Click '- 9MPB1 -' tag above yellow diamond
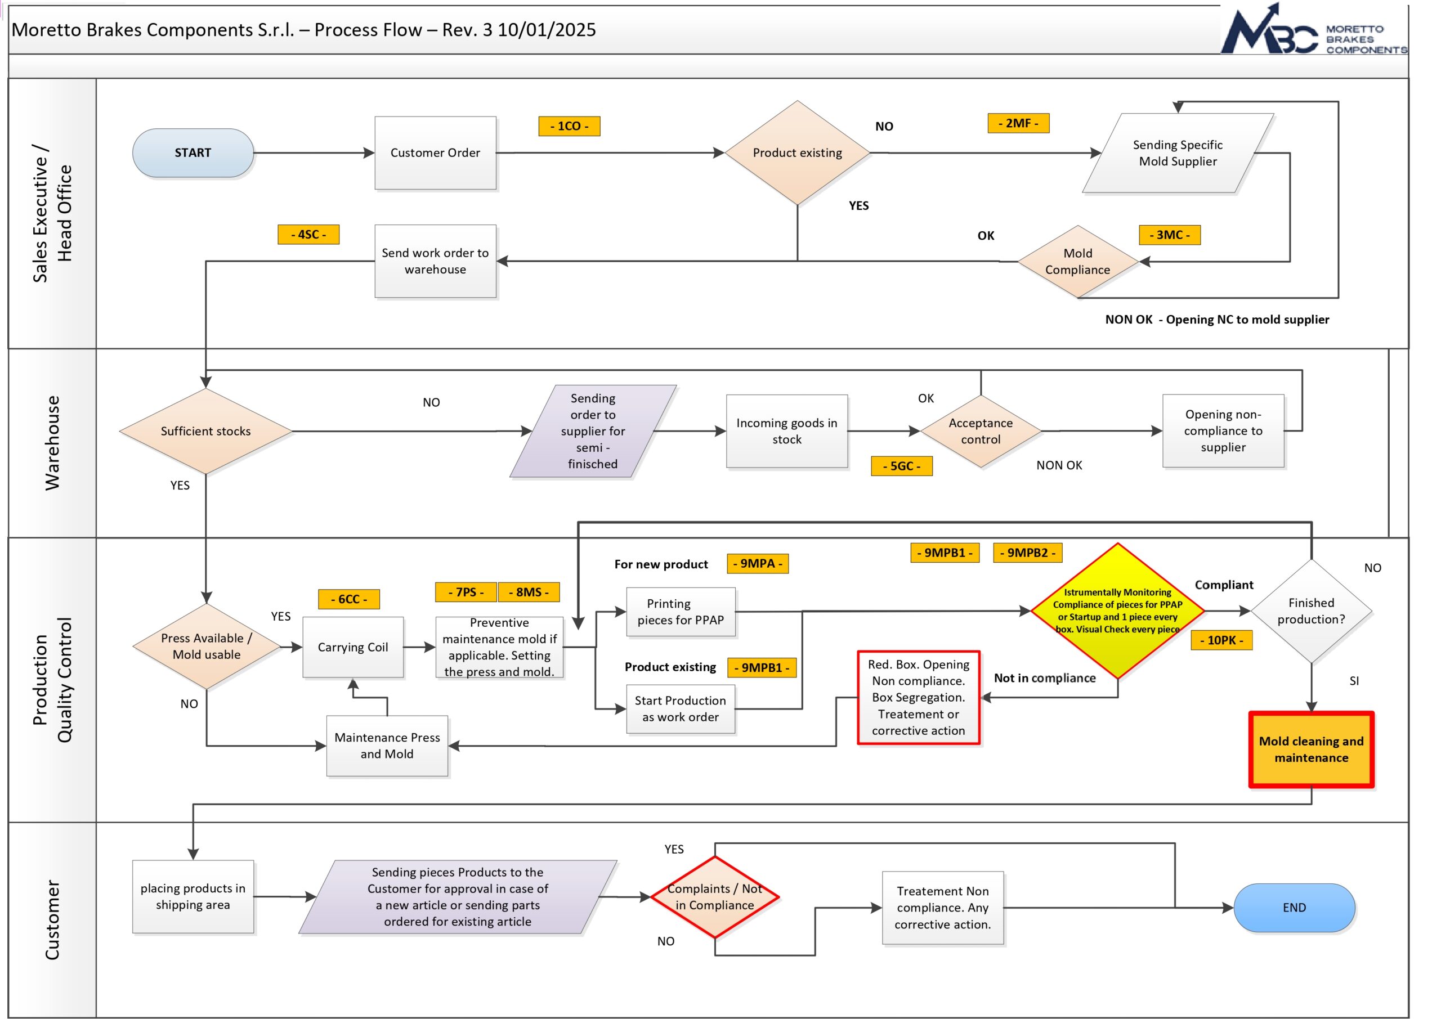The height and width of the screenshot is (1019, 1441). tap(945, 553)
